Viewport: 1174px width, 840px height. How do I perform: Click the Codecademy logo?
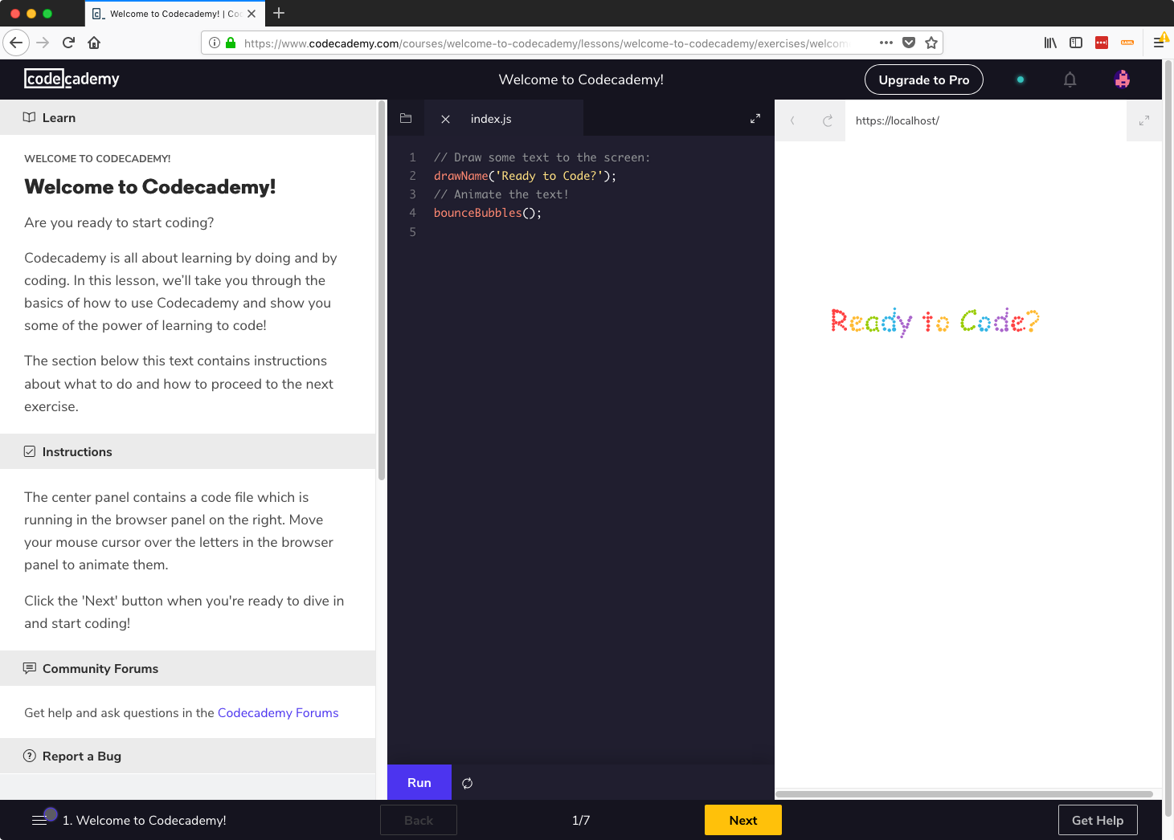point(72,79)
